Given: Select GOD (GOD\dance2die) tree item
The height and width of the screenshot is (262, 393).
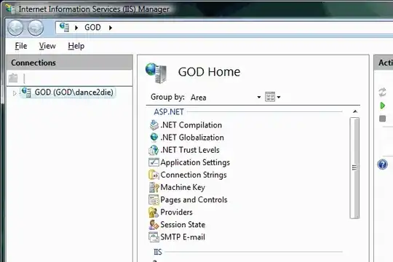Looking at the screenshot, I should click(68, 92).
